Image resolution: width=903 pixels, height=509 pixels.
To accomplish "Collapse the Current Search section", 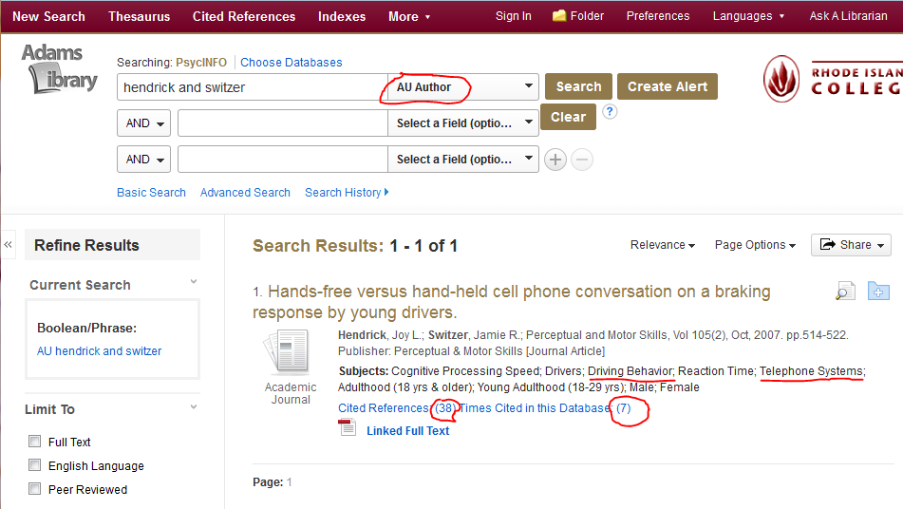I will click(194, 281).
